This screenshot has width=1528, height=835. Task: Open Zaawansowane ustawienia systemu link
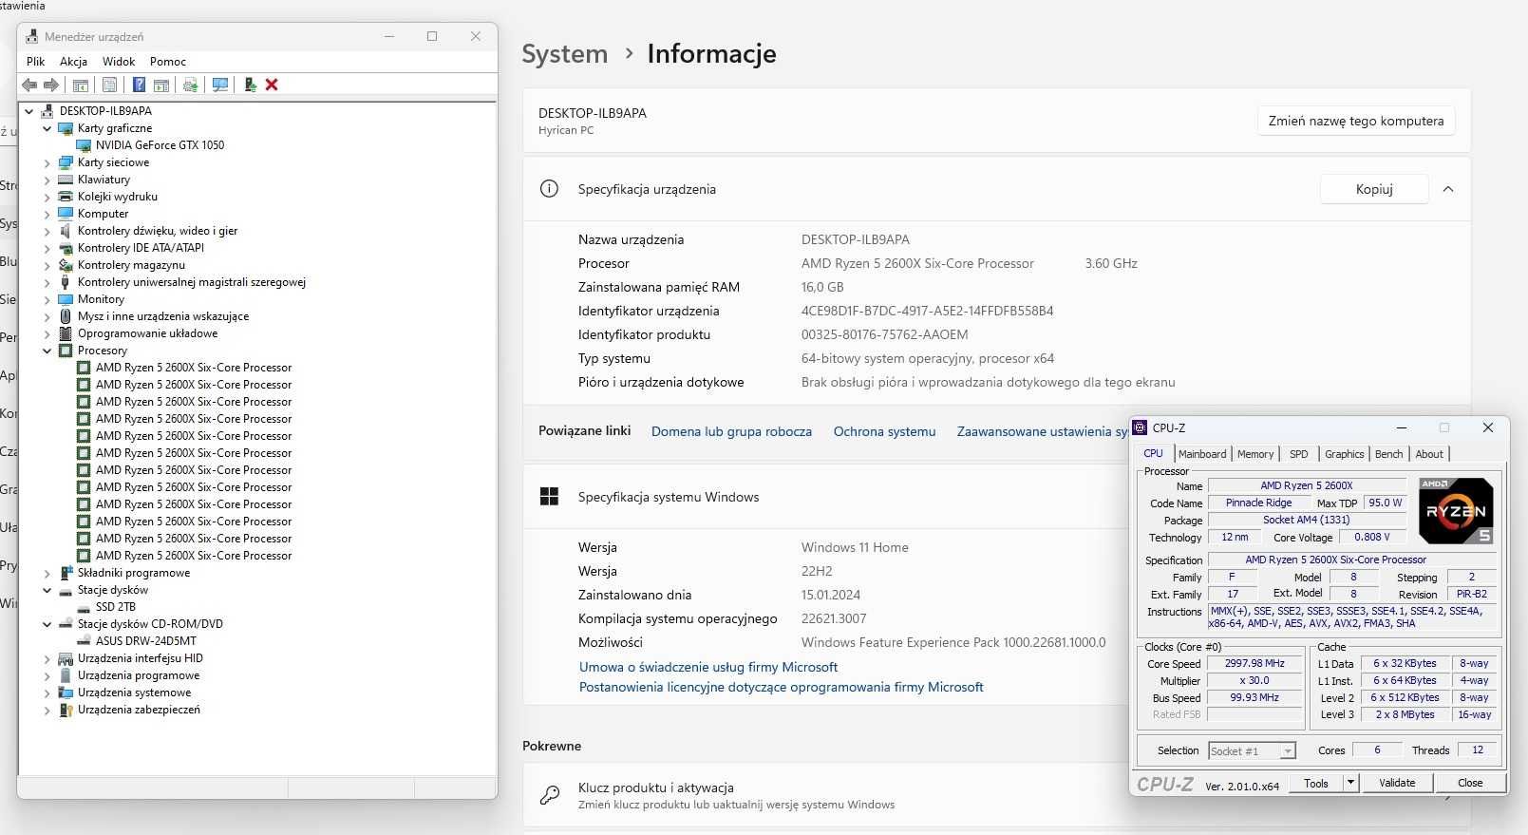[x=1042, y=431]
